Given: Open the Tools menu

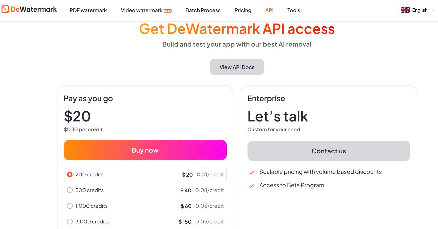Looking at the screenshot, I should click(x=294, y=10).
